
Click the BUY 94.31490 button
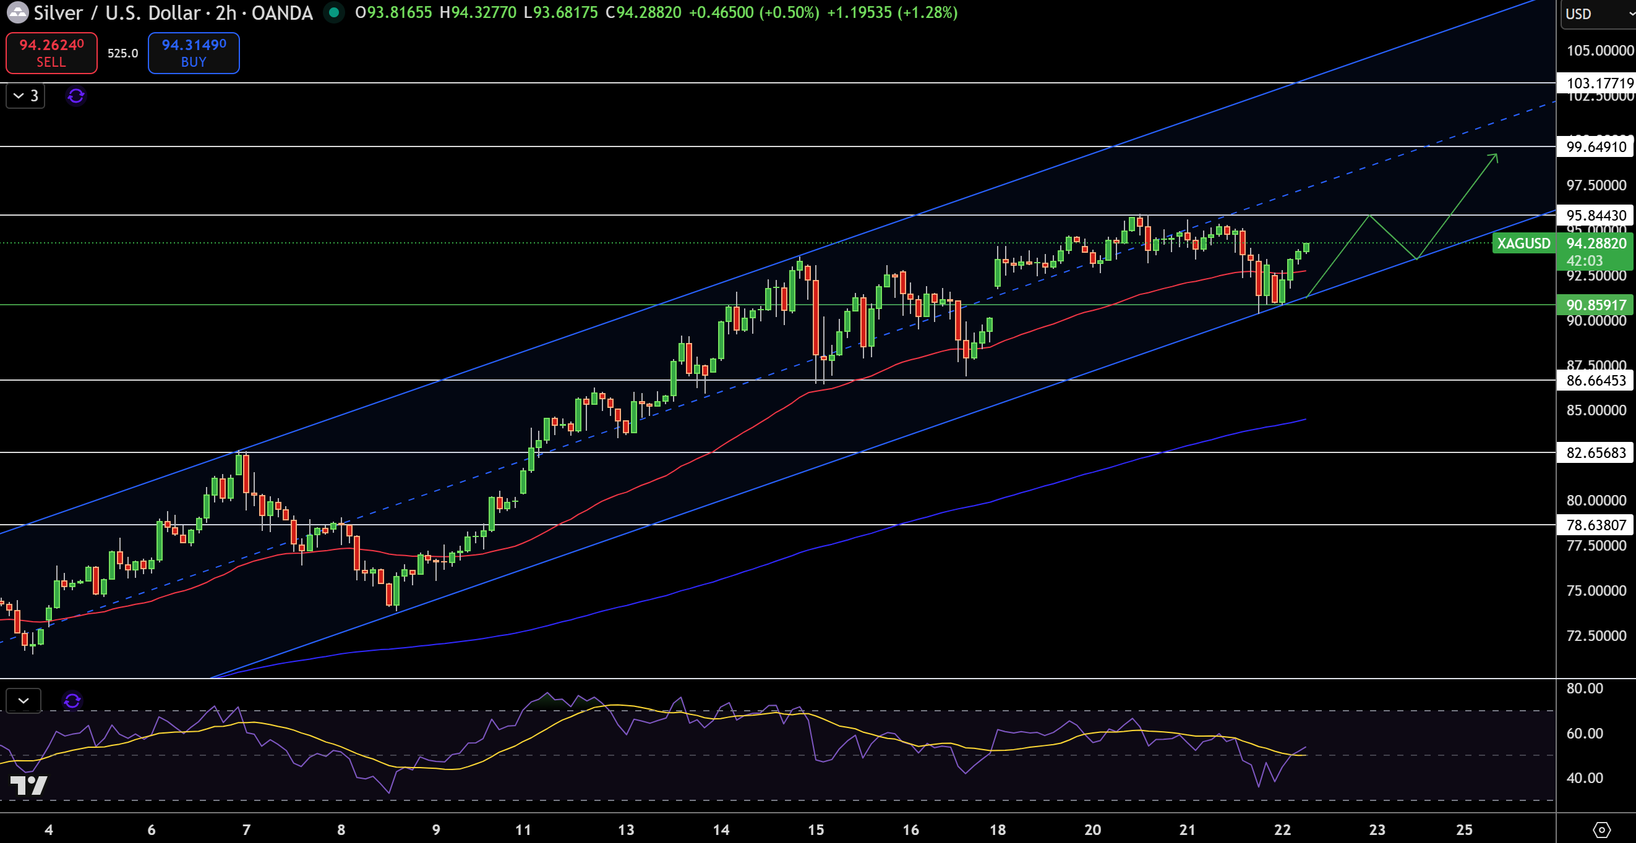point(194,53)
